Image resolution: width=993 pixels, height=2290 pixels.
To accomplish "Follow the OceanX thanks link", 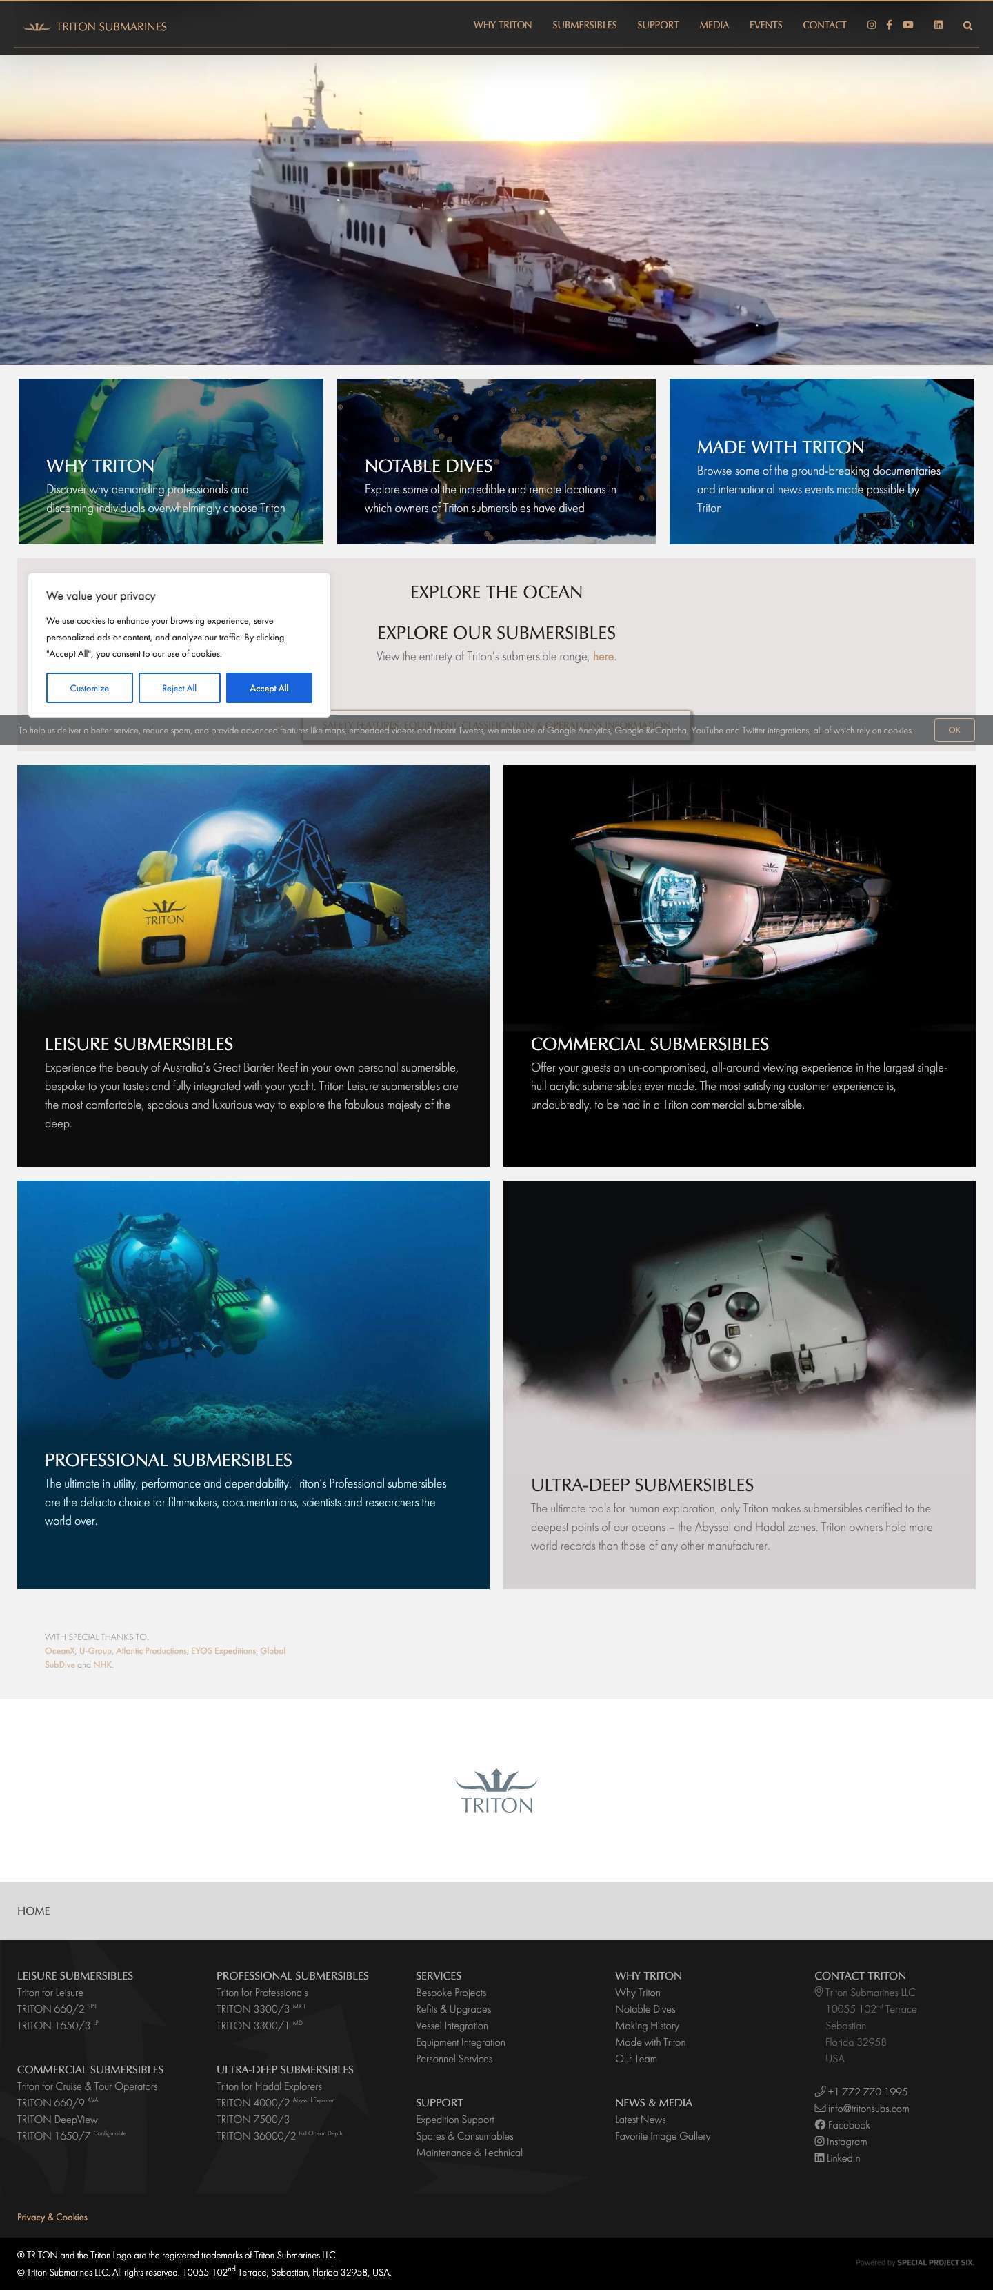I will [x=59, y=1650].
